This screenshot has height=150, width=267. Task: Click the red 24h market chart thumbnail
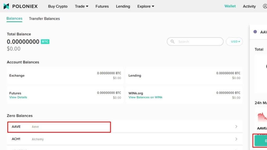(262, 117)
